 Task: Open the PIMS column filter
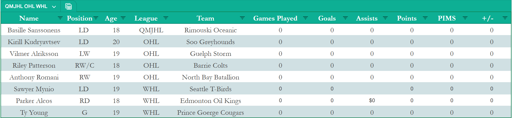coord(465,18)
